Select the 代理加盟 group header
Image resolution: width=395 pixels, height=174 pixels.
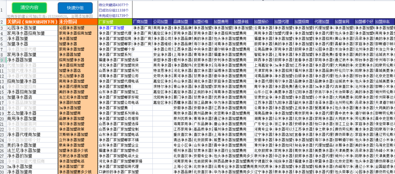[x=324, y=22]
